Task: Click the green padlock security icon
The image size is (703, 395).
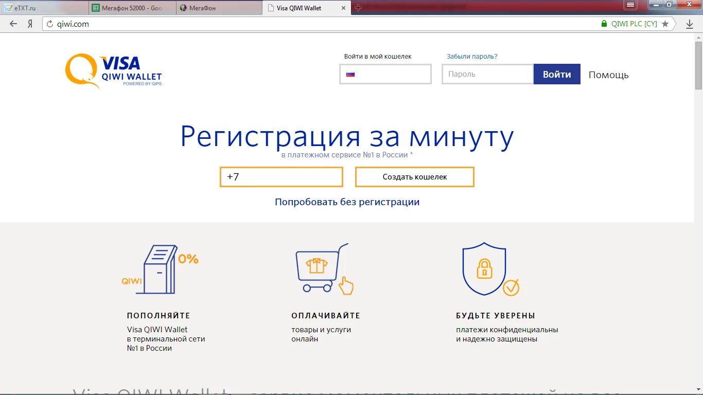Action: (604, 24)
